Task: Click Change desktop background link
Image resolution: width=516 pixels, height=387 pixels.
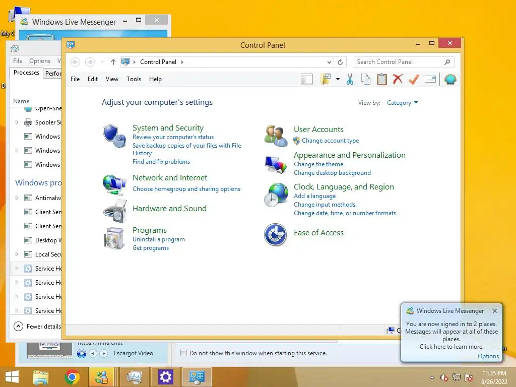Action: (x=332, y=173)
